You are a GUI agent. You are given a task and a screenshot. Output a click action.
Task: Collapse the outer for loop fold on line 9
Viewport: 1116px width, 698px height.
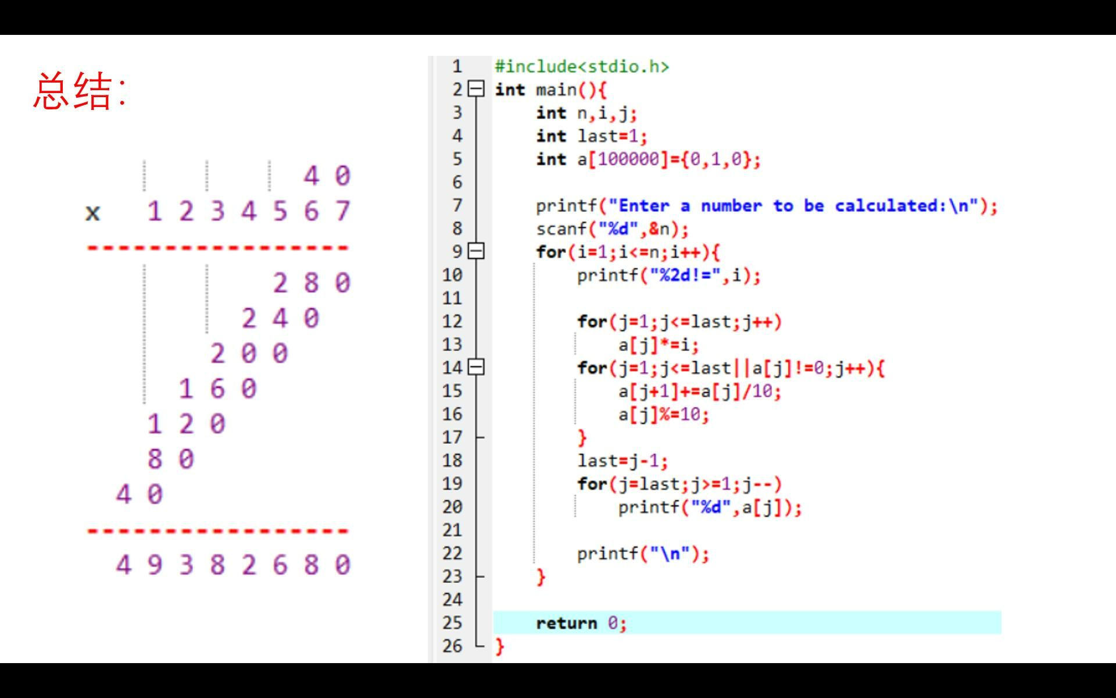click(x=476, y=251)
